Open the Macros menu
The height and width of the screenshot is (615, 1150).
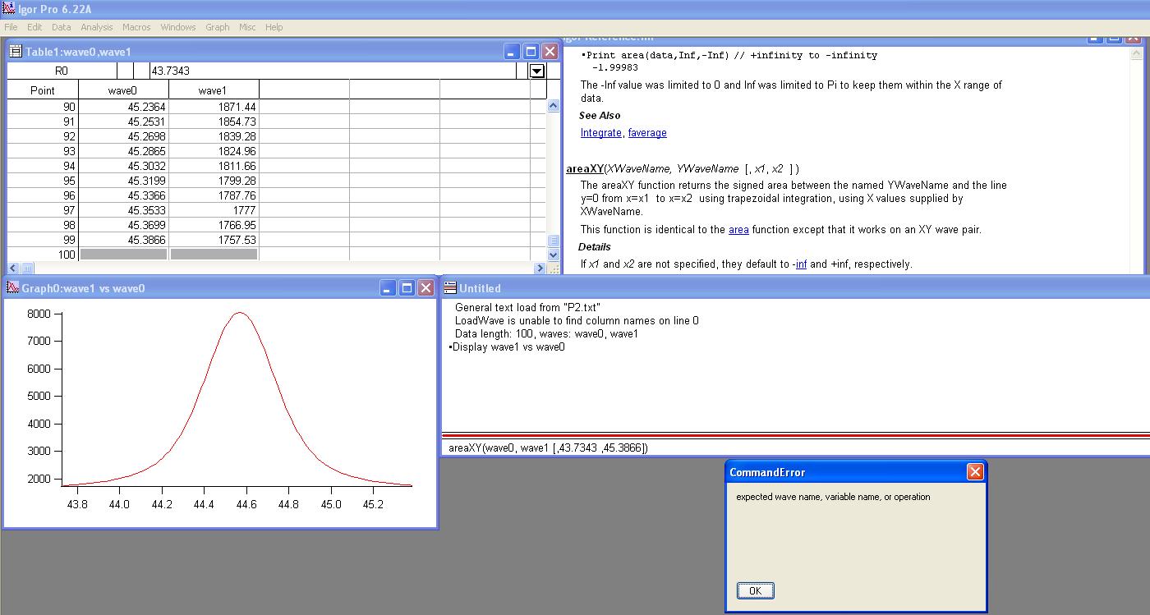[136, 26]
